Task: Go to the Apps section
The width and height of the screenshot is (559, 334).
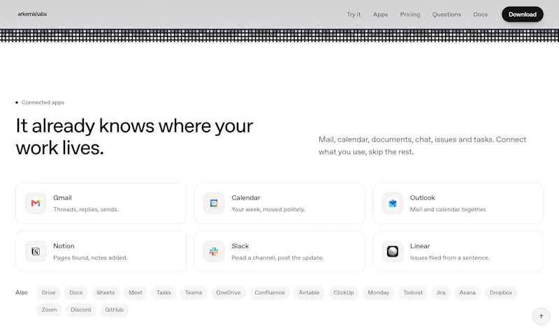Action: pyautogui.click(x=380, y=15)
